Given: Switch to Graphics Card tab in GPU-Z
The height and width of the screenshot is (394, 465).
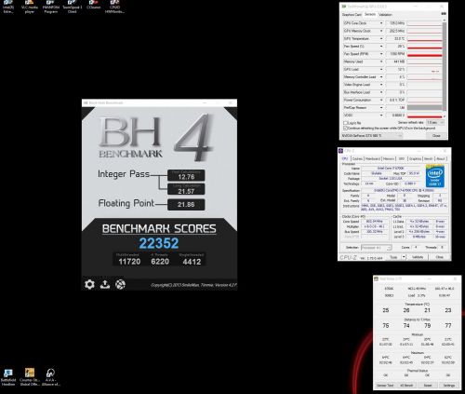Looking at the screenshot, I should (x=352, y=15).
